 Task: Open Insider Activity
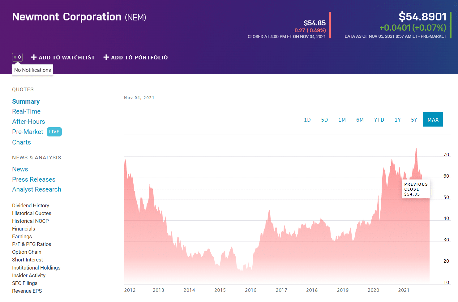[29, 275]
